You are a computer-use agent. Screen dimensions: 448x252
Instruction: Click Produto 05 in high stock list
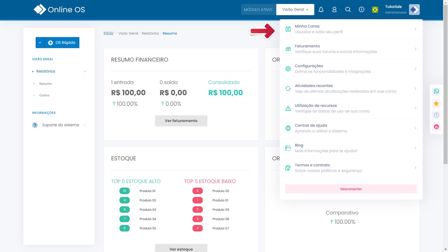click(x=148, y=228)
